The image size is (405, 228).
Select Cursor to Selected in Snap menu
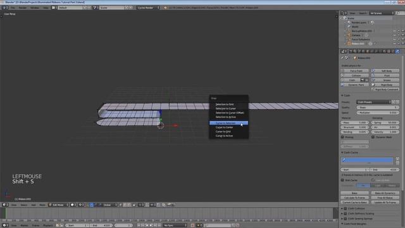[228, 123]
